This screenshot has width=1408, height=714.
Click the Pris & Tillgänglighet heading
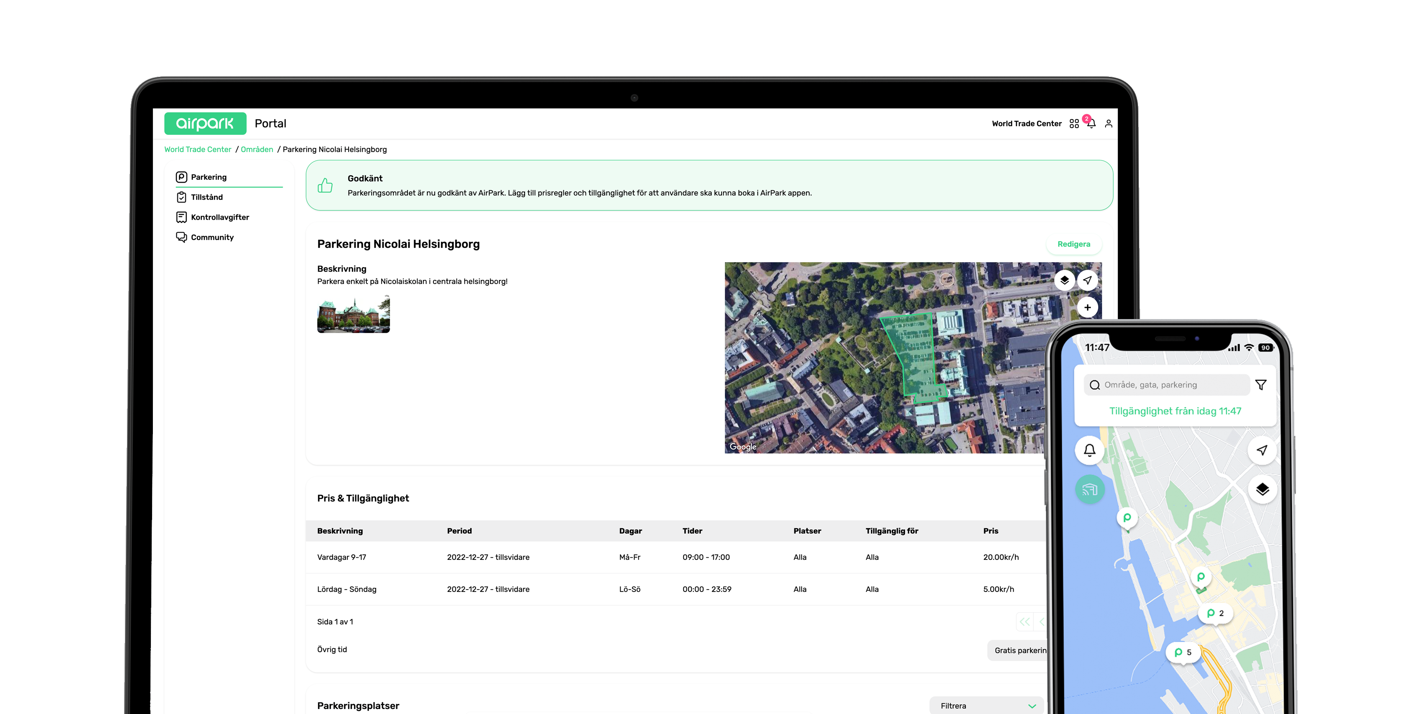[363, 498]
